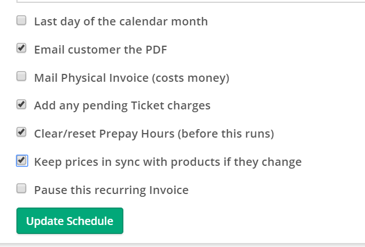Image resolution: width=365 pixels, height=247 pixels.
Task: Click the 'Pause this recurring Invoice' label
Action: (111, 190)
